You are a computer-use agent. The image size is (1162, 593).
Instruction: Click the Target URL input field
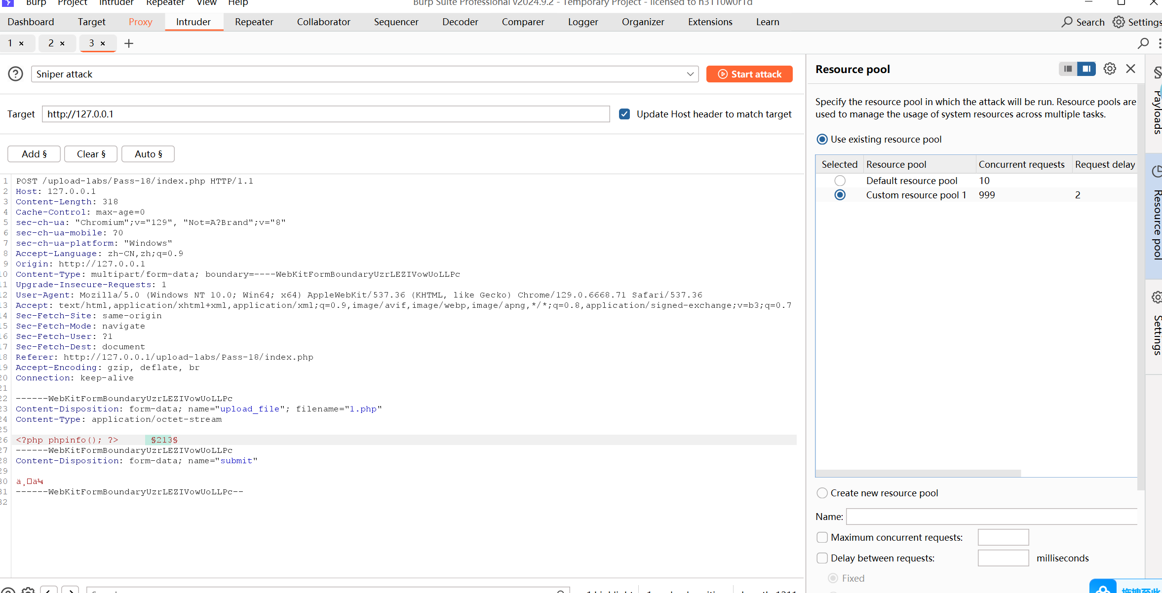(x=326, y=114)
